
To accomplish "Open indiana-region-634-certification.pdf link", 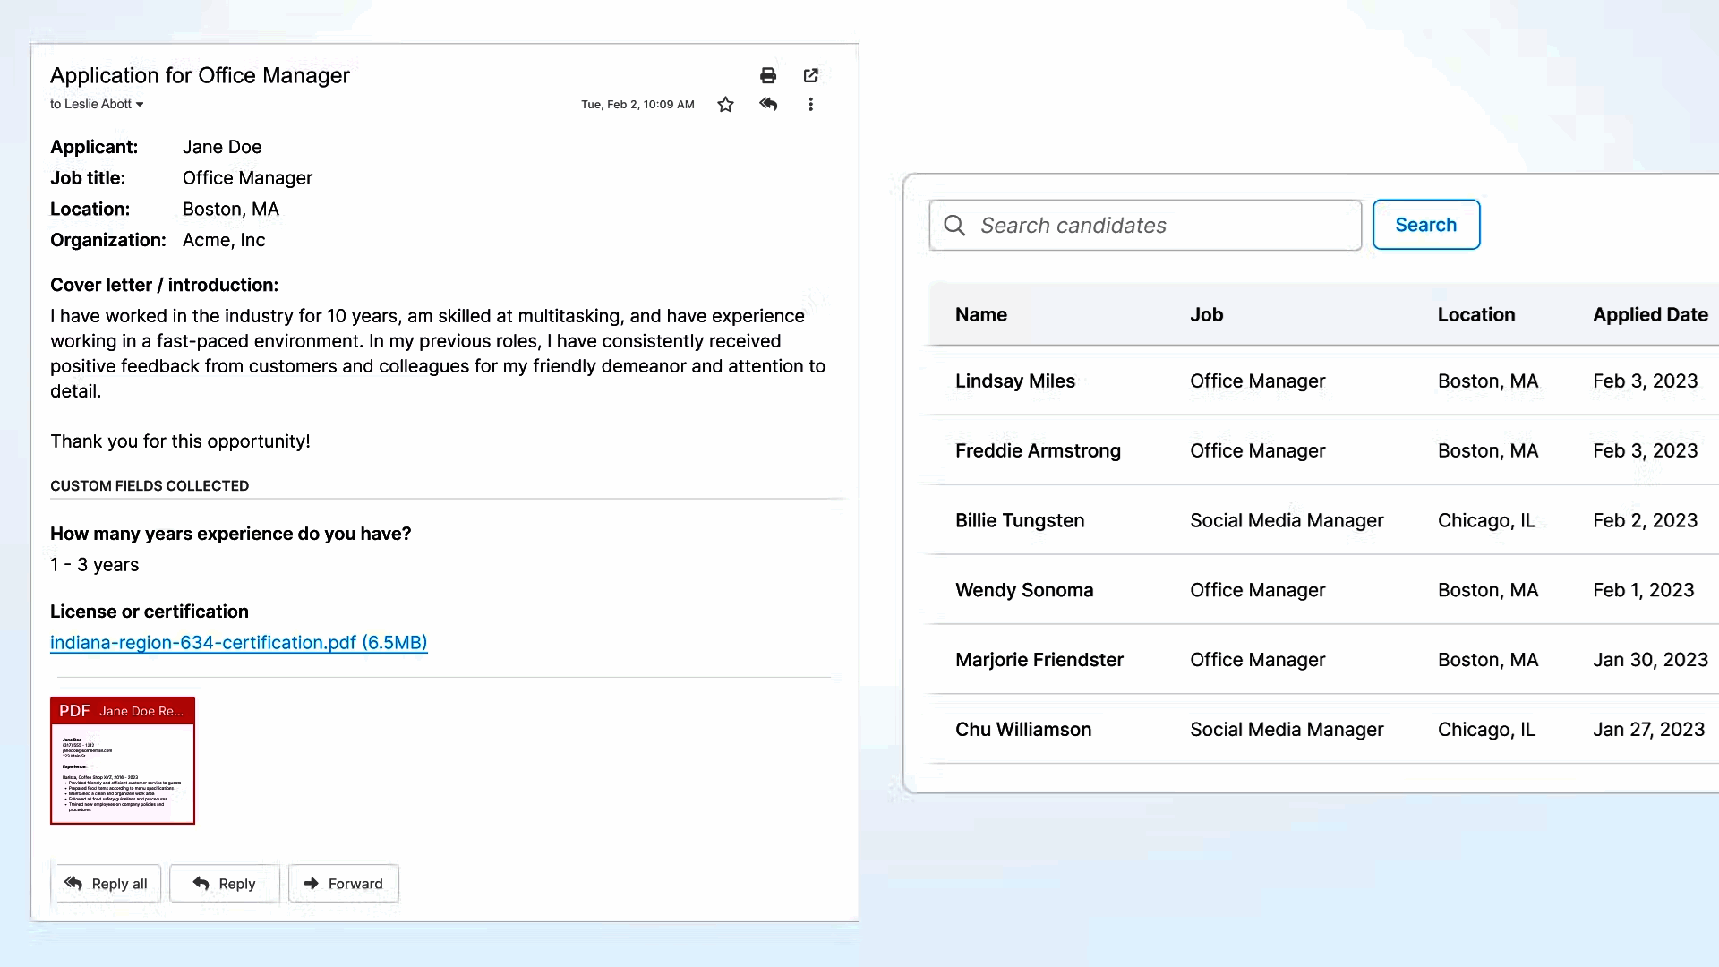I will (238, 642).
